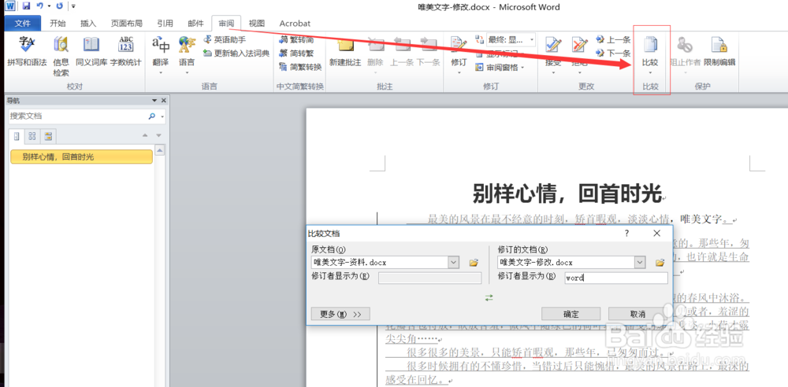
Task: Switch to the References (引用) tab
Action: (x=165, y=23)
